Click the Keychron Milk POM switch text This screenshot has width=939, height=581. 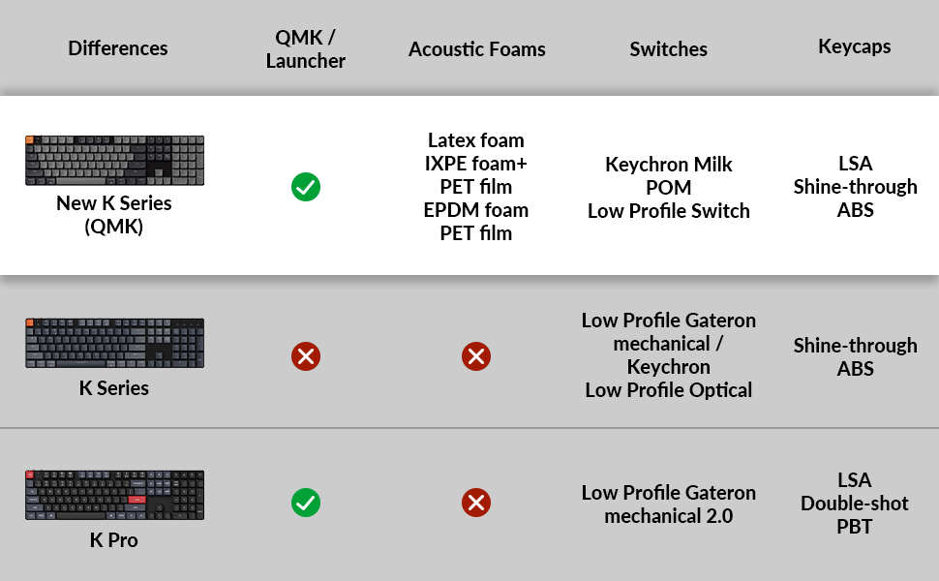[668, 188]
